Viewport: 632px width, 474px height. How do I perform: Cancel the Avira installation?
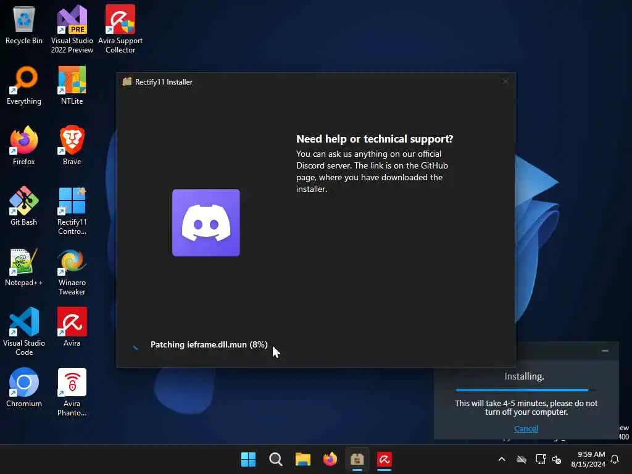(x=526, y=428)
